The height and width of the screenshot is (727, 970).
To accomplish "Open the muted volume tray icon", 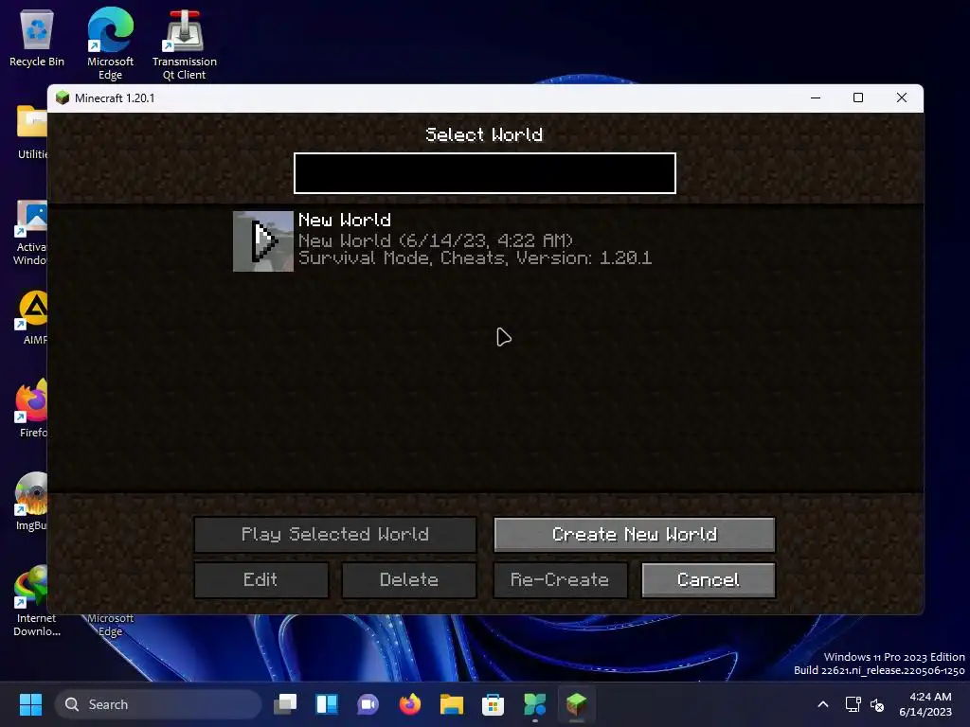I will 877,704.
